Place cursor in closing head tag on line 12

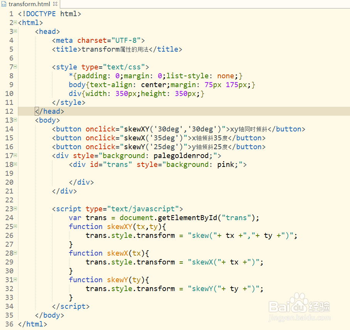pos(49,111)
